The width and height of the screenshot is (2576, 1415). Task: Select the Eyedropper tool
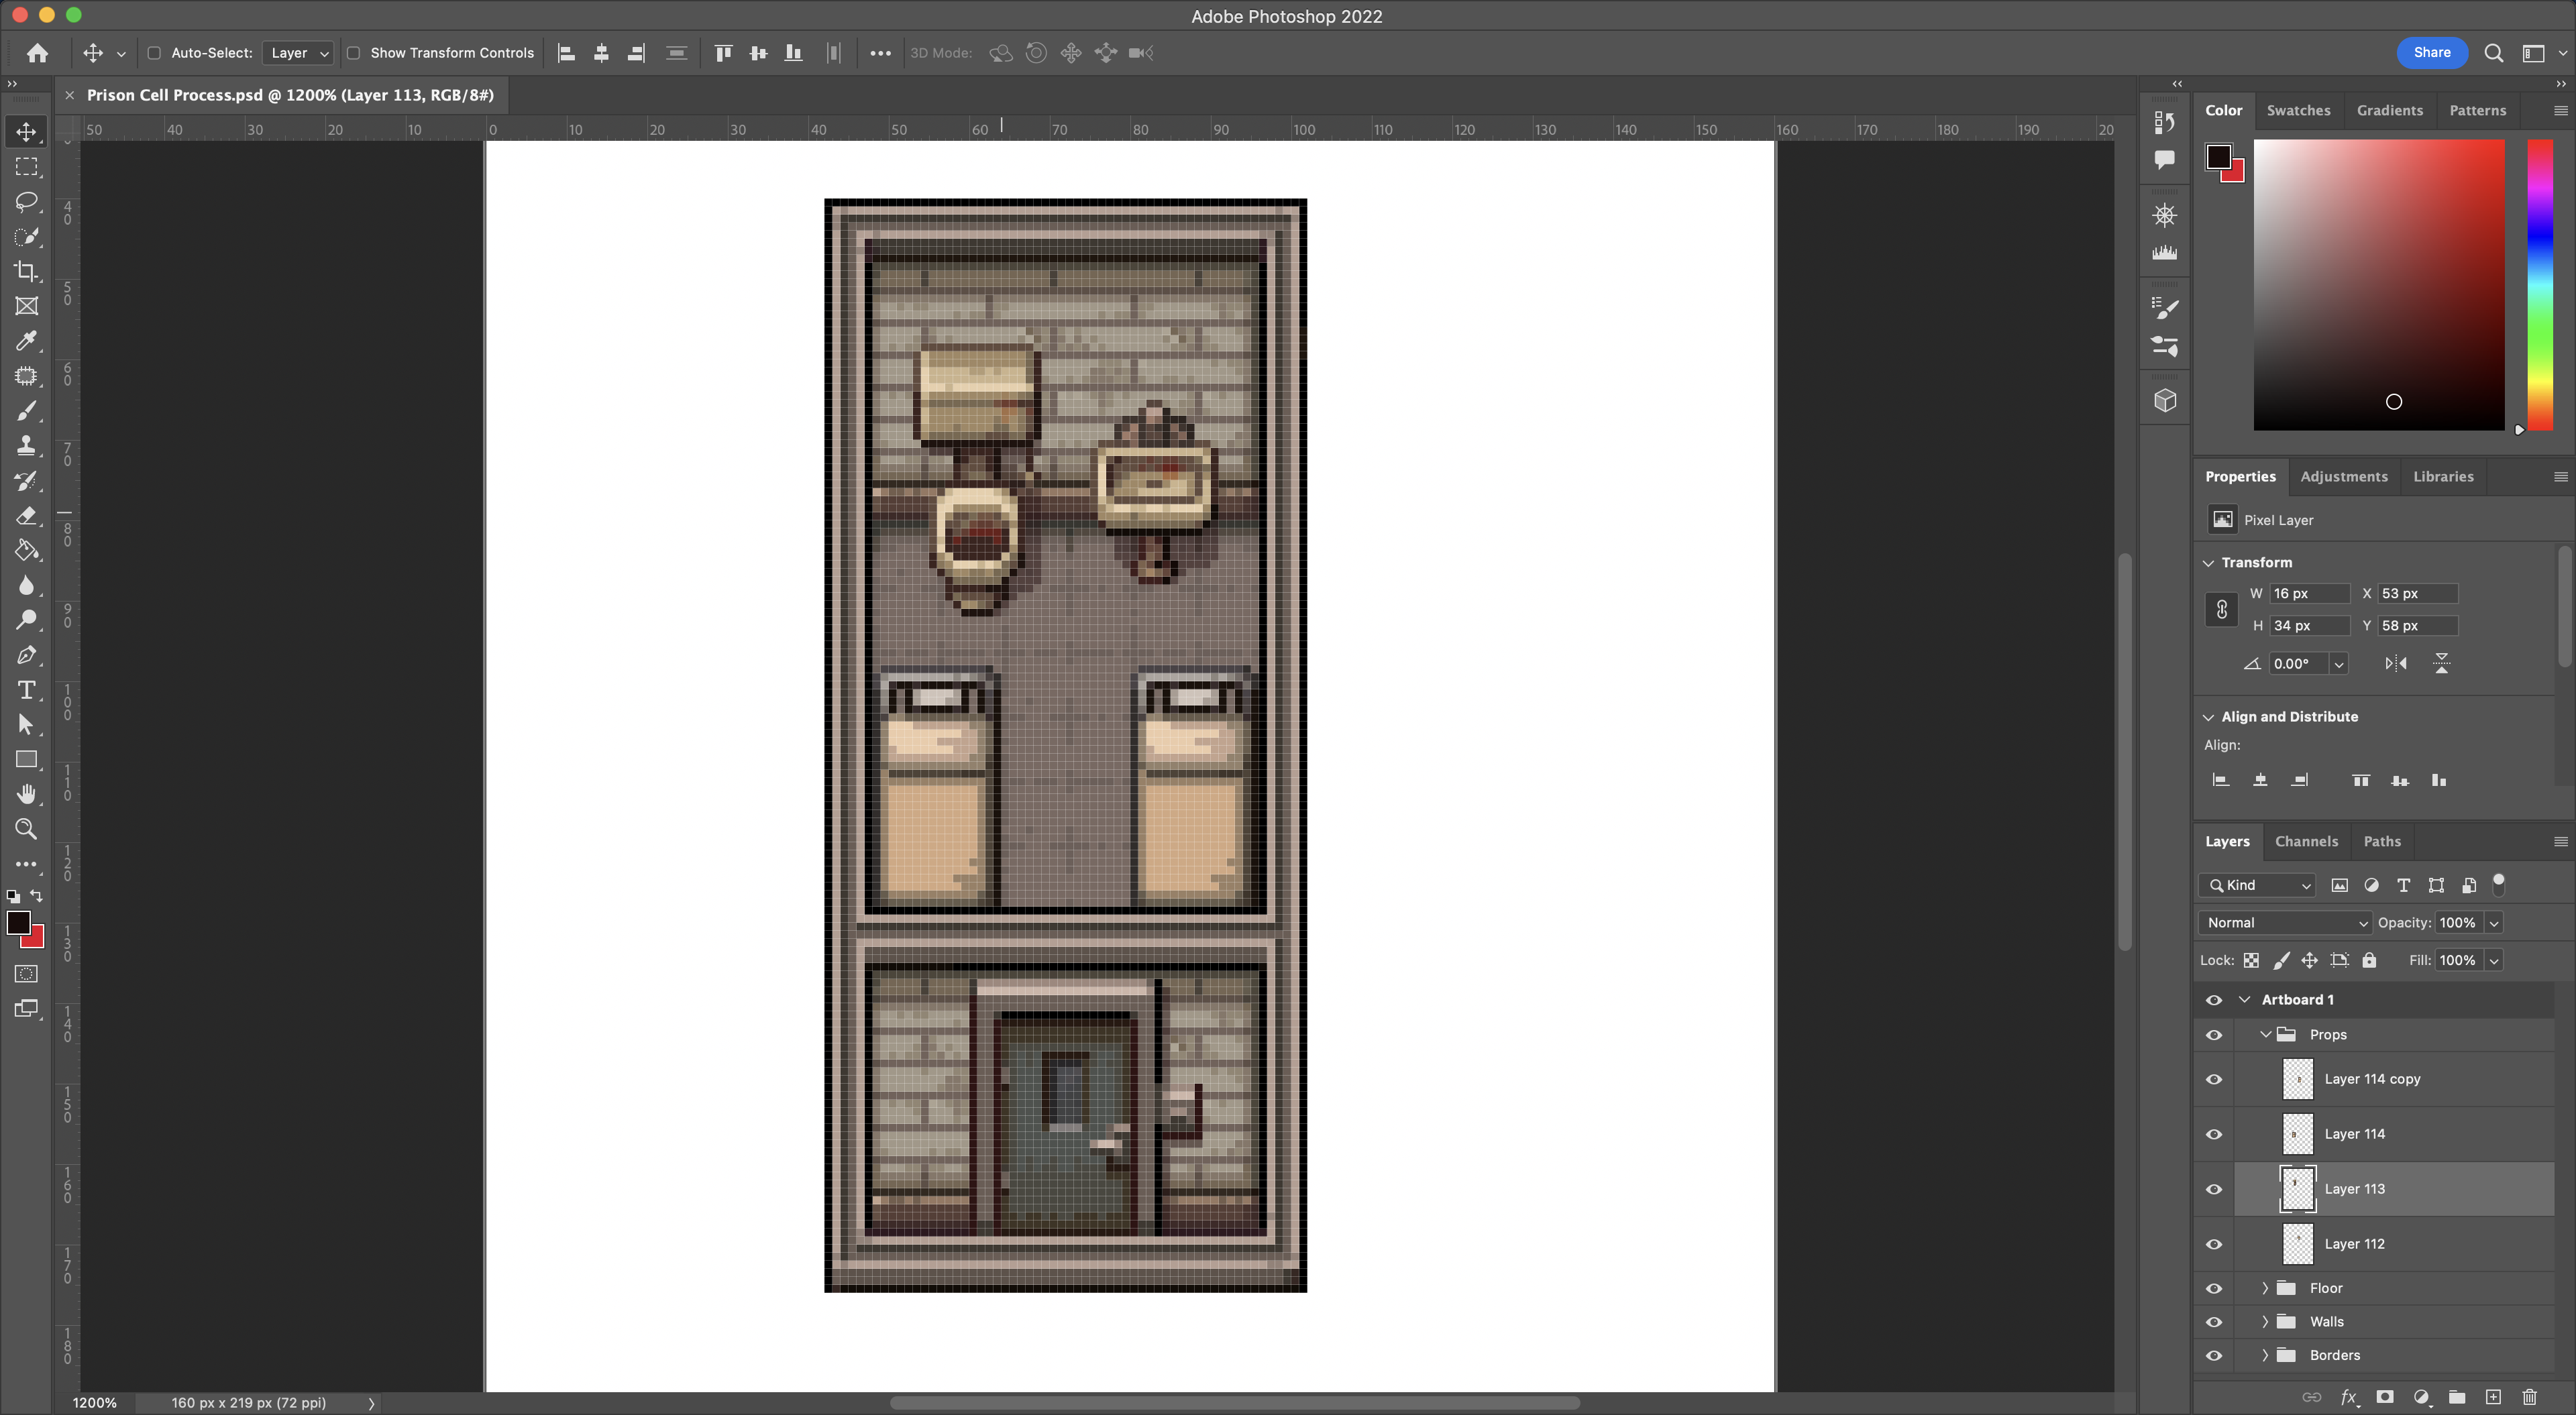pyautogui.click(x=27, y=341)
